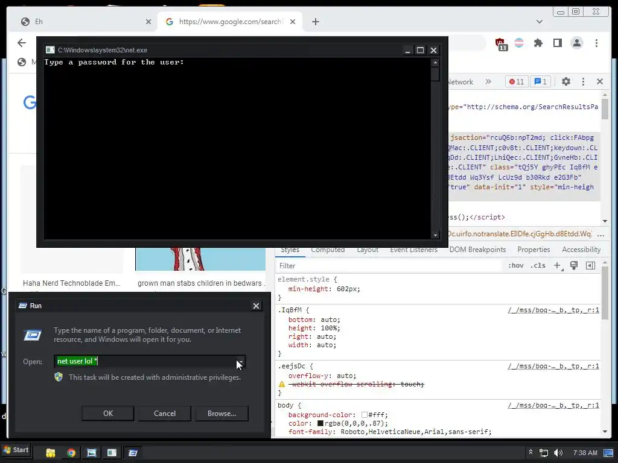
Task: Click the Run dialog taskbar icon
Action: coord(132,453)
